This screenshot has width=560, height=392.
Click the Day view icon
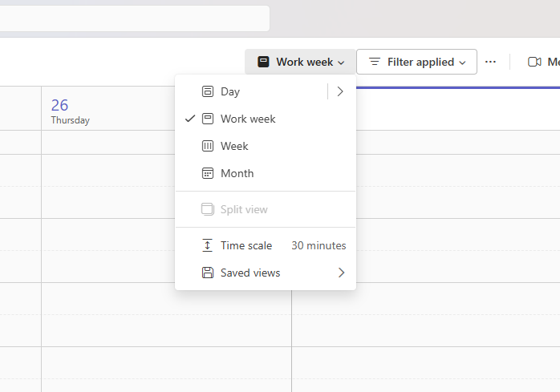point(208,91)
